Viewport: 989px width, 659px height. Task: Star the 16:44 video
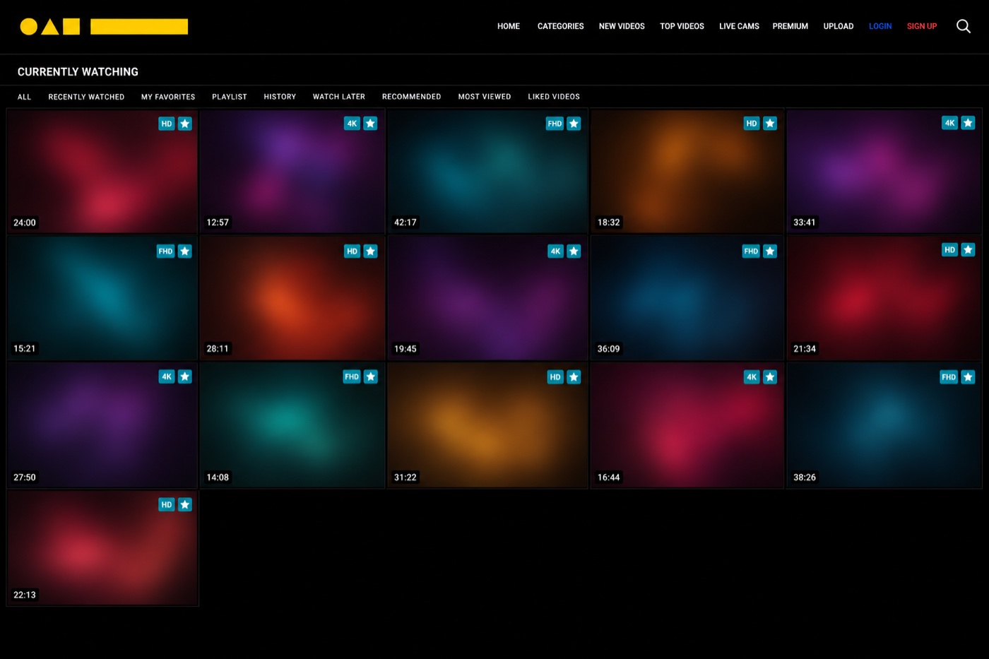click(770, 377)
